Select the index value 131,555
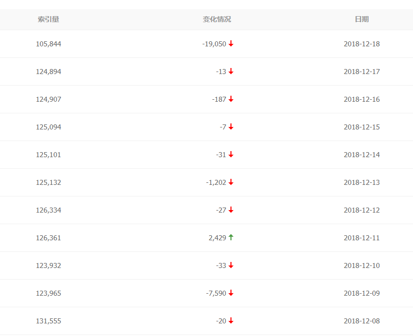The width and height of the screenshot is (413, 336). click(48, 321)
